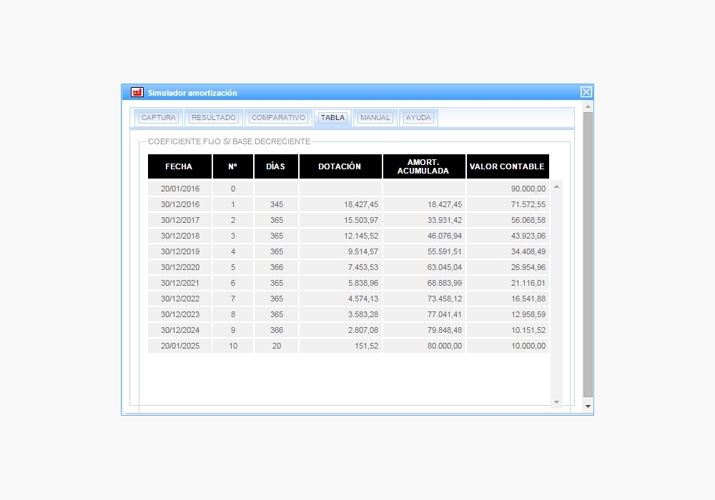Screen dimensions: 715x500
Task: Open the MANUAL tab
Action: (x=375, y=118)
